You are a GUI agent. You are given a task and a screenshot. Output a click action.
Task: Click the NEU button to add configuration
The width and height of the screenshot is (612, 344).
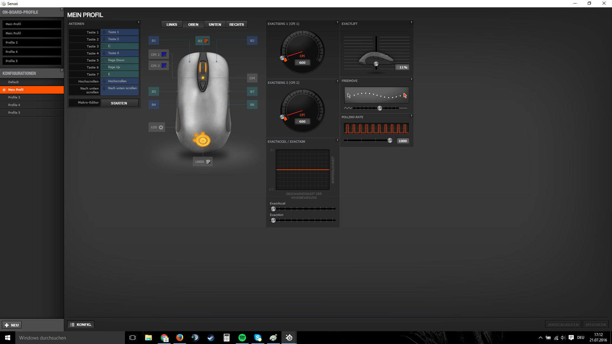coord(12,325)
